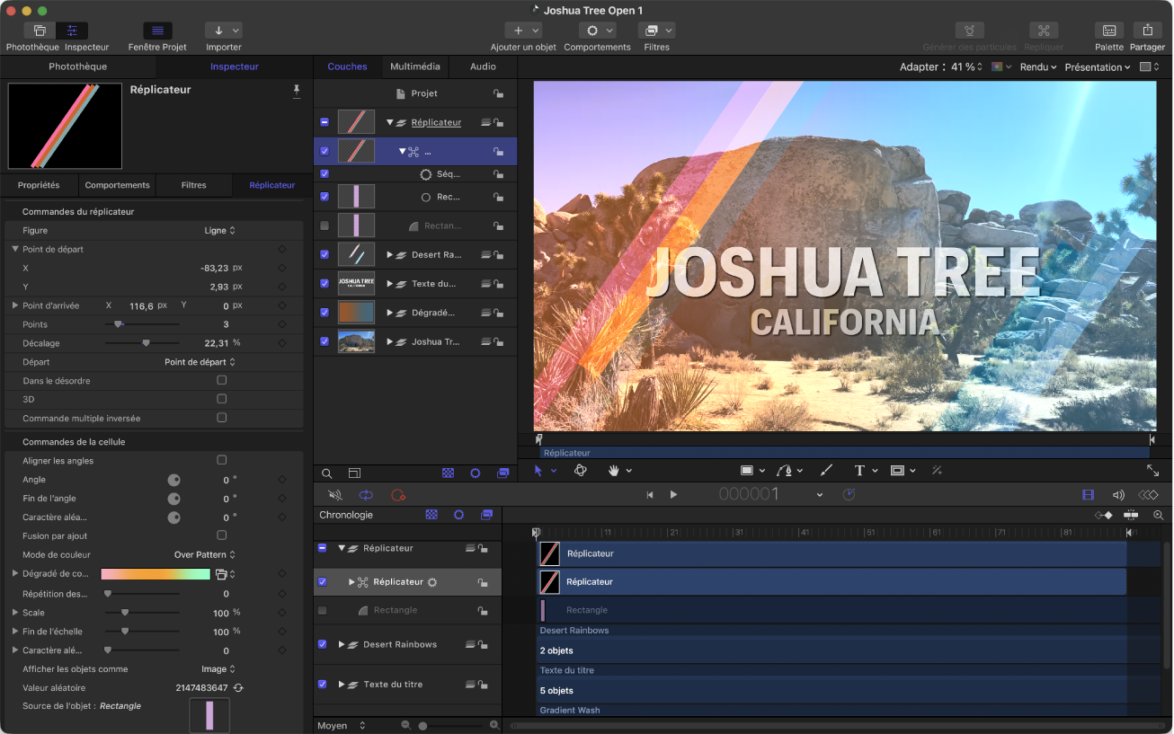Click the Rendu menu button
Image resolution: width=1174 pixels, height=734 pixels.
click(x=1037, y=67)
